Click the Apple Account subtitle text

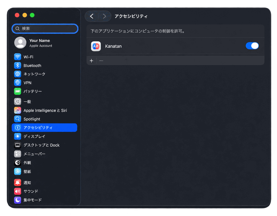(41, 46)
